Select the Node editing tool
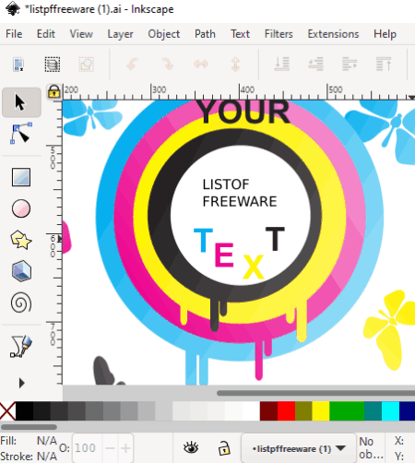The width and height of the screenshot is (415, 463). pyautogui.click(x=21, y=134)
